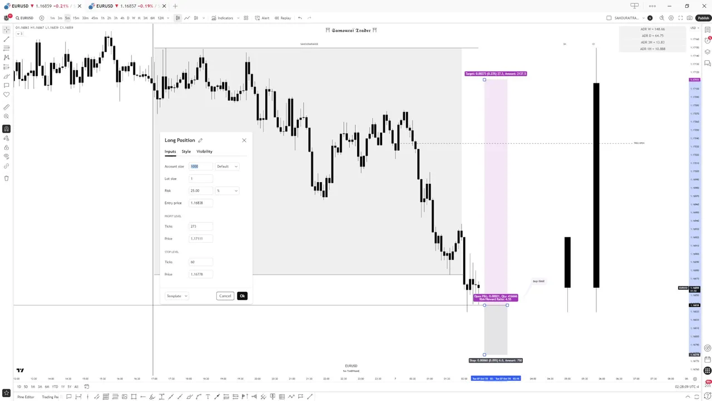712x401 pixels.
Task: Open the Template dropdown
Action: pos(177,296)
